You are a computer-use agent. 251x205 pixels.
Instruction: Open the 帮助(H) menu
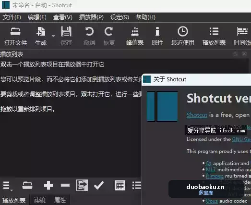[x=145, y=17]
